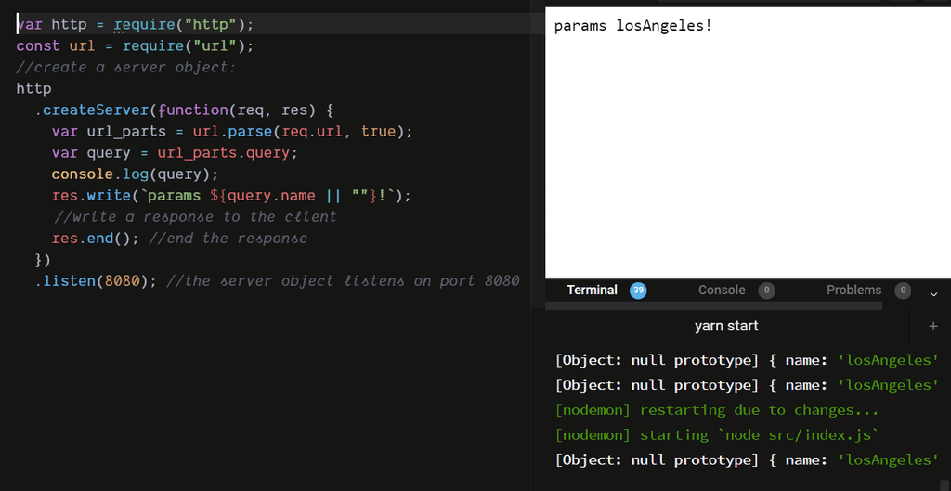Viewport: 951px width, 491px height.
Task: Click the var http require line
Action: click(135, 25)
